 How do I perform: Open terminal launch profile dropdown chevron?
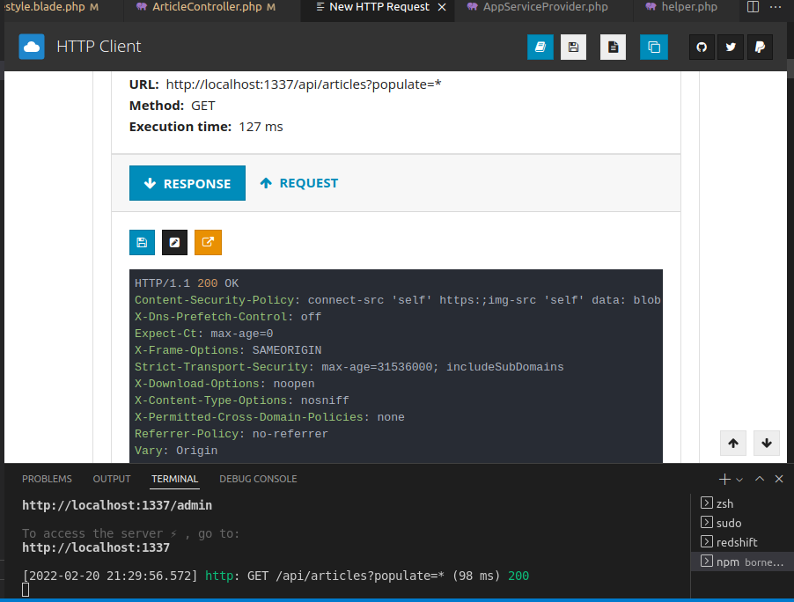point(739,480)
